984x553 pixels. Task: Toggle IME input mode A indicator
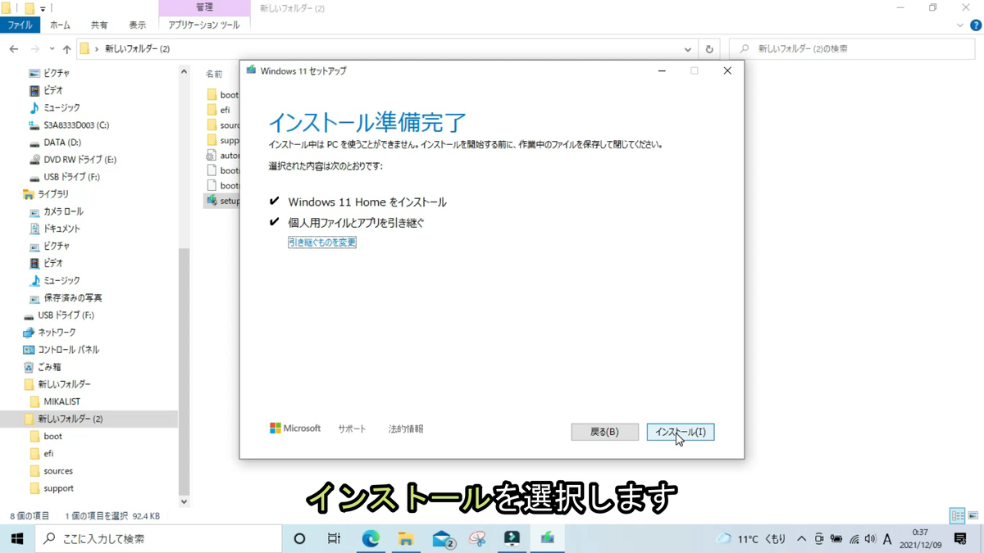click(x=887, y=539)
